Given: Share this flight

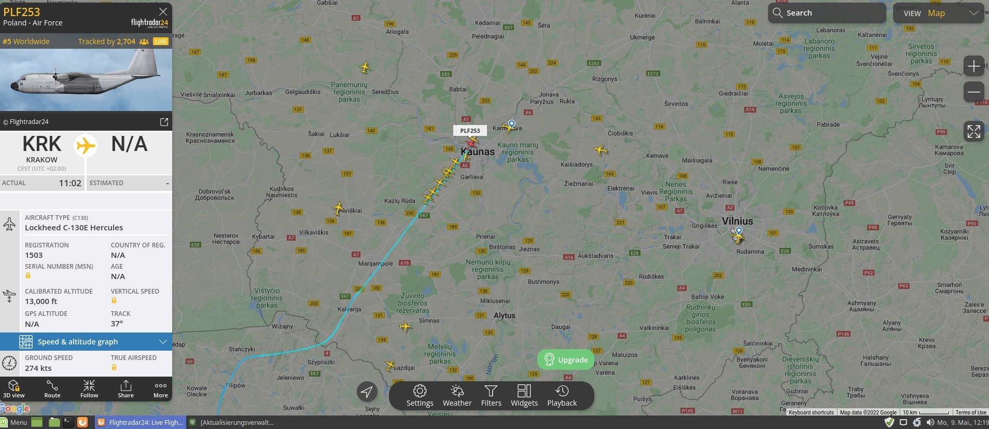Looking at the screenshot, I should pyautogui.click(x=126, y=389).
